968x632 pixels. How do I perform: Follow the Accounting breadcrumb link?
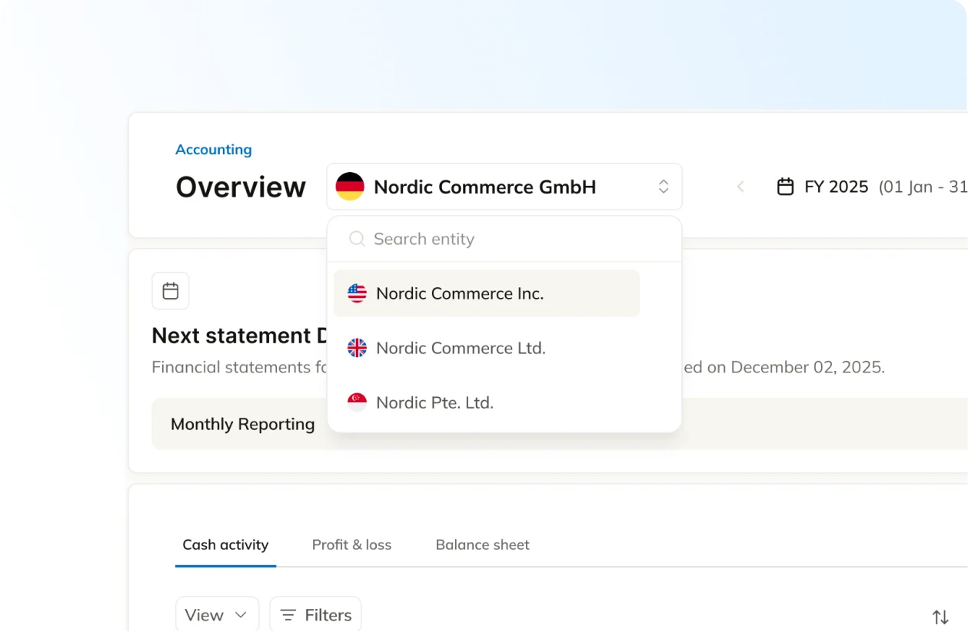click(x=213, y=150)
